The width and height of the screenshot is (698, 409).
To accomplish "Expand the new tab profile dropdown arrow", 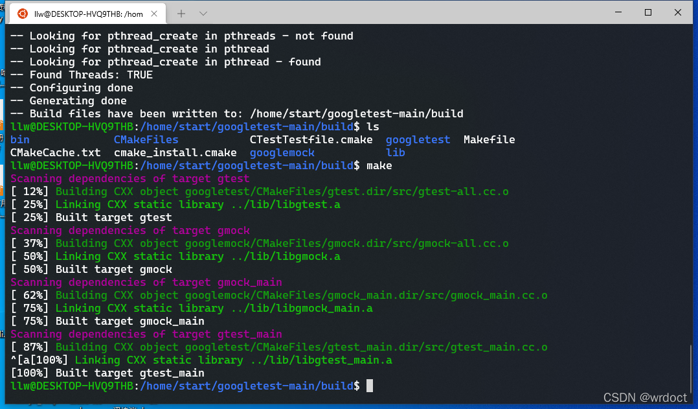I will point(203,14).
